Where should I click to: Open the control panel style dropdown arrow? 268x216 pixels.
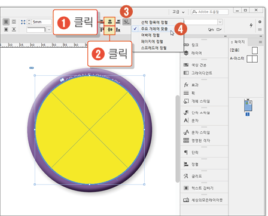220,22
